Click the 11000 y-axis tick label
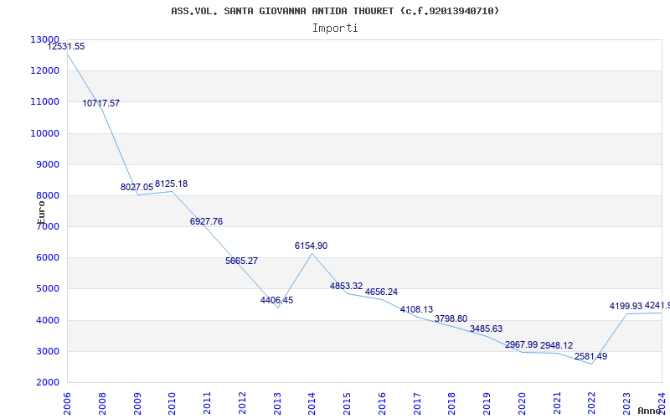This screenshot has width=670, height=419. point(44,102)
